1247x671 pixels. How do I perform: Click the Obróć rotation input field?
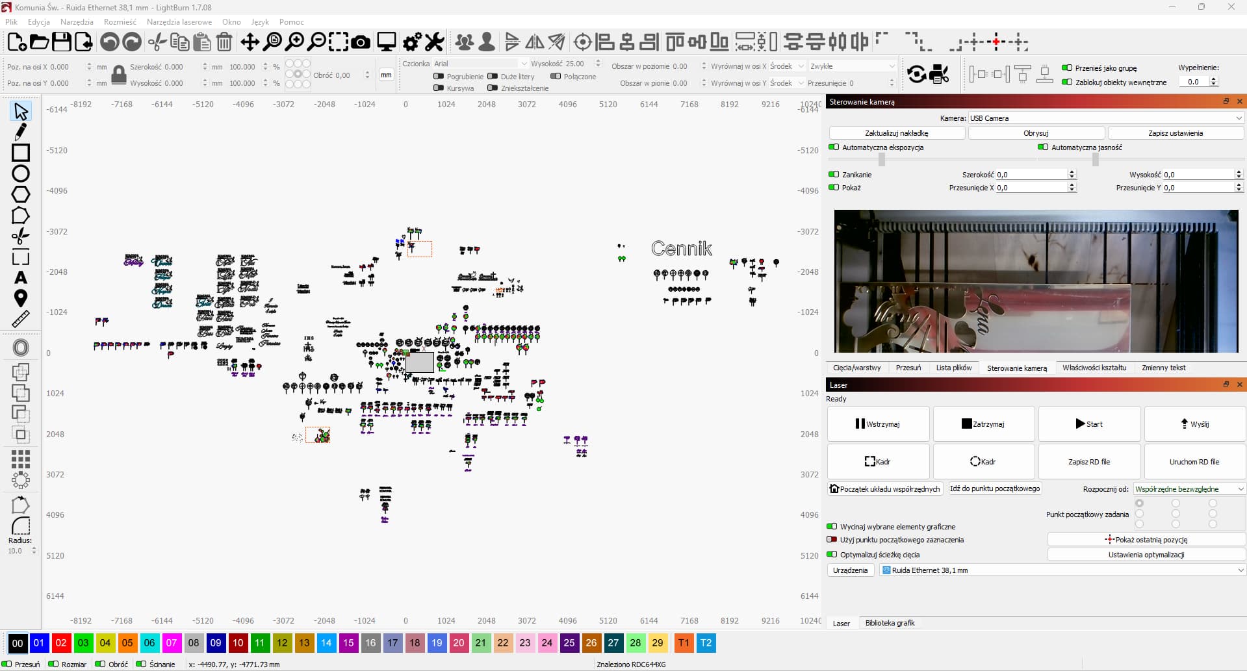click(x=352, y=75)
